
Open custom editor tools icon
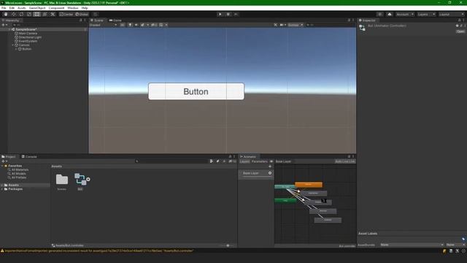53,15
